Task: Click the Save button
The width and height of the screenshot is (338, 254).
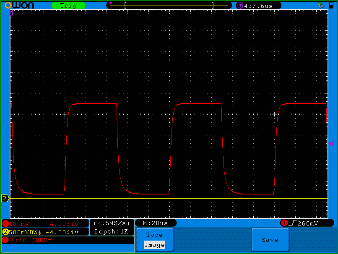Action: pos(270,240)
